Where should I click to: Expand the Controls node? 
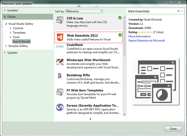pos(10,28)
